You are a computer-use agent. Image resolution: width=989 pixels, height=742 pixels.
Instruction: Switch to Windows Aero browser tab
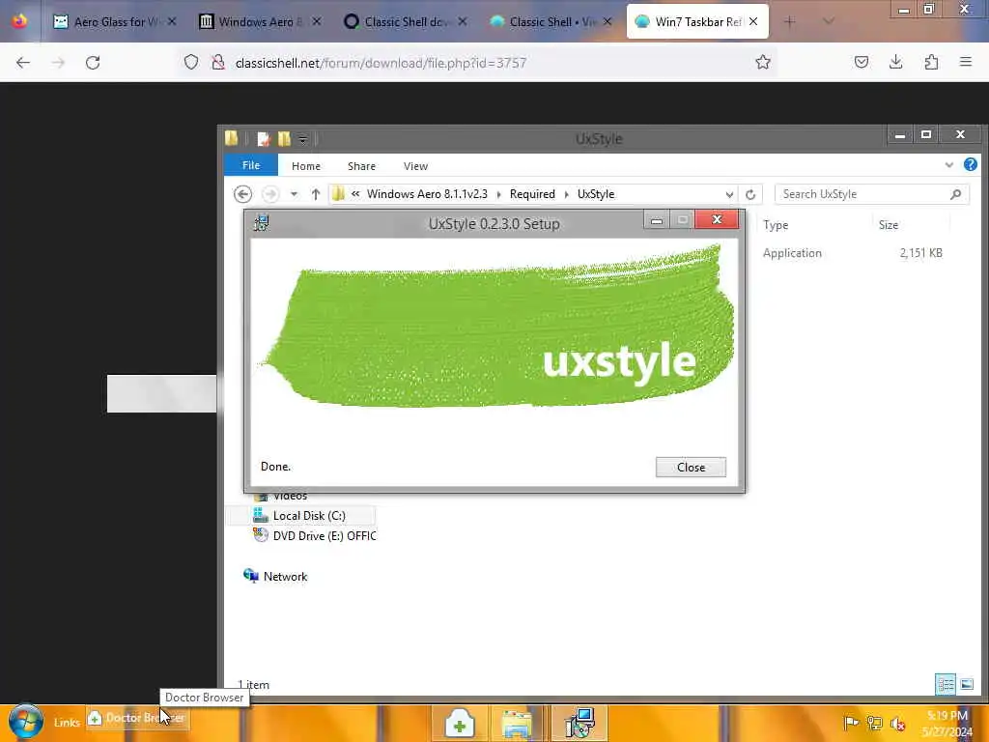(260, 21)
